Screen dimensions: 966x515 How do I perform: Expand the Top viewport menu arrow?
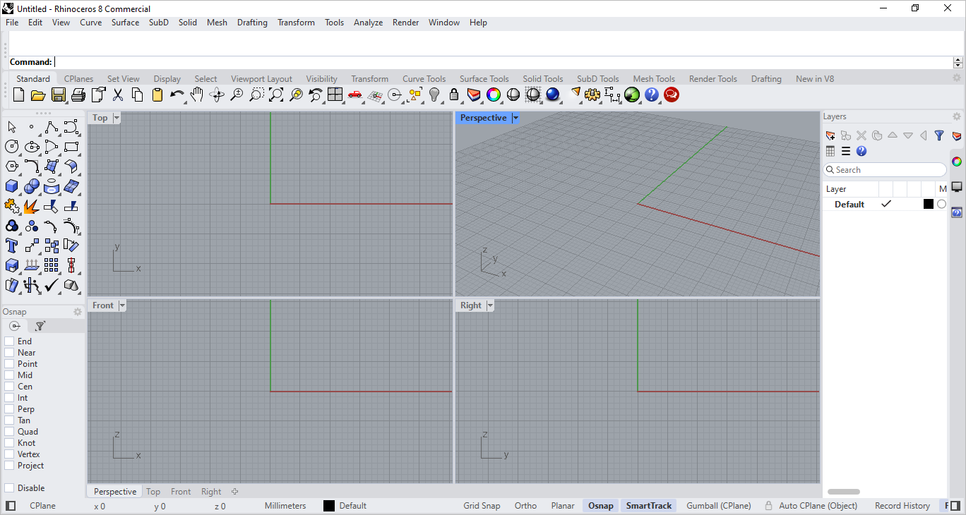tap(117, 118)
